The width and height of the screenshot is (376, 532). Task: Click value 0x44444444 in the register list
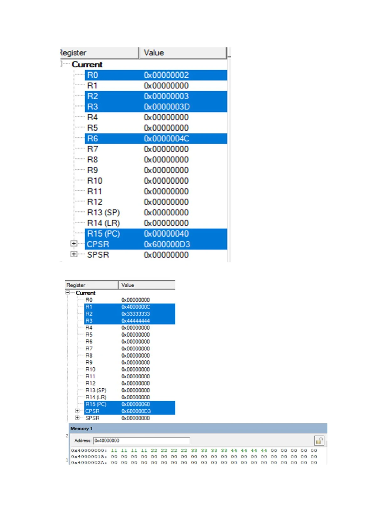[136, 321]
